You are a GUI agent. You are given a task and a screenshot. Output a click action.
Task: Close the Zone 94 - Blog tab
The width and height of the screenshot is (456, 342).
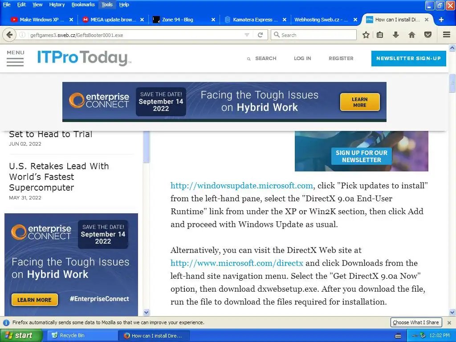coord(213,20)
